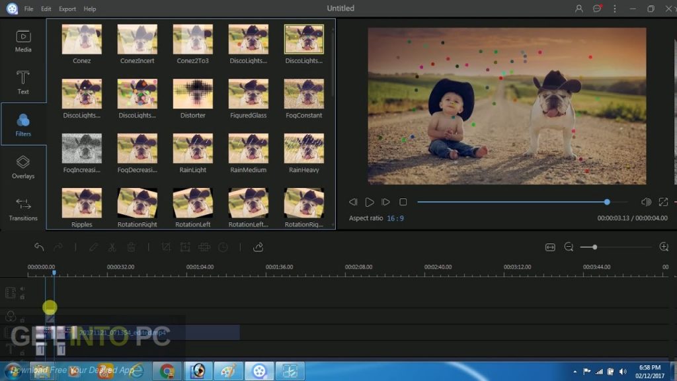The height and width of the screenshot is (381, 677).
Task: Open the three-dot more options menu
Action: (x=614, y=9)
